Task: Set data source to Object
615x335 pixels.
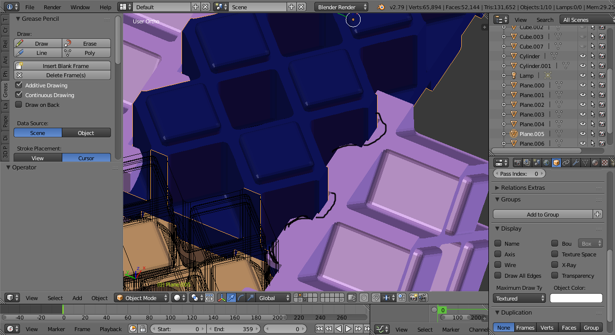Action: (87, 133)
